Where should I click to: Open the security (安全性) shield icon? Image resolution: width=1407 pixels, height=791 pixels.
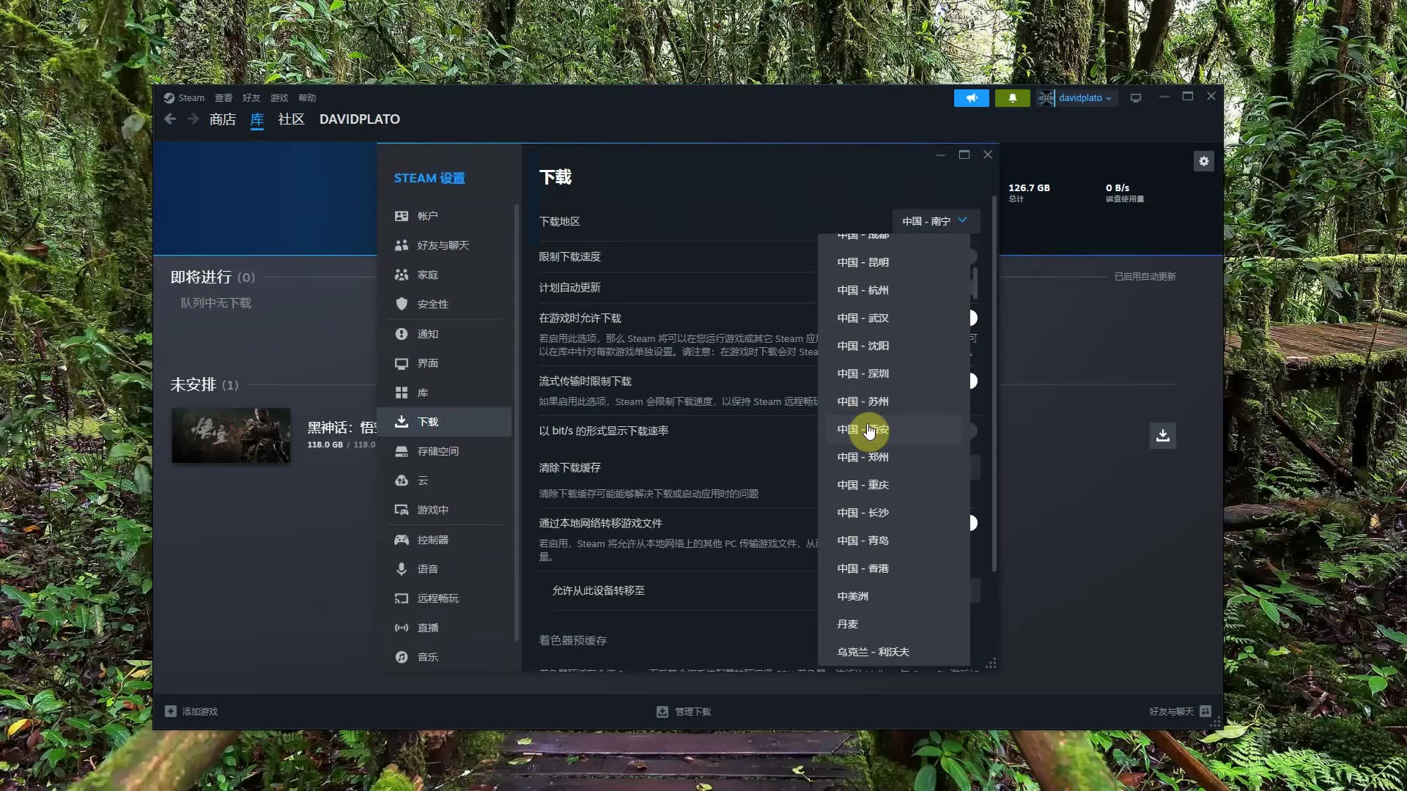coord(402,304)
